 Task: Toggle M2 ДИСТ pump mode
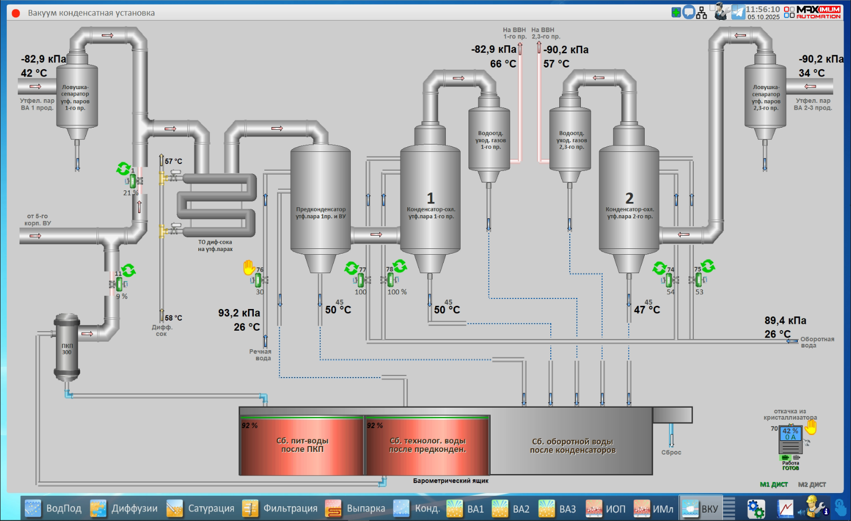(811, 485)
